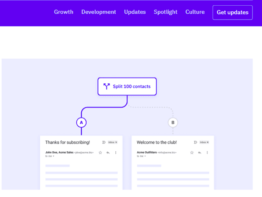The image size is (262, 197).
Task: Remove Inbox label on Thanks for subscribing email
Action: (116, 142)
